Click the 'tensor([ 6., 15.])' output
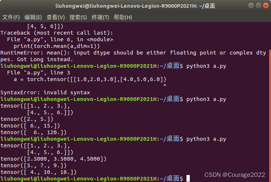 pyautogui.click(x=30, y=126)
